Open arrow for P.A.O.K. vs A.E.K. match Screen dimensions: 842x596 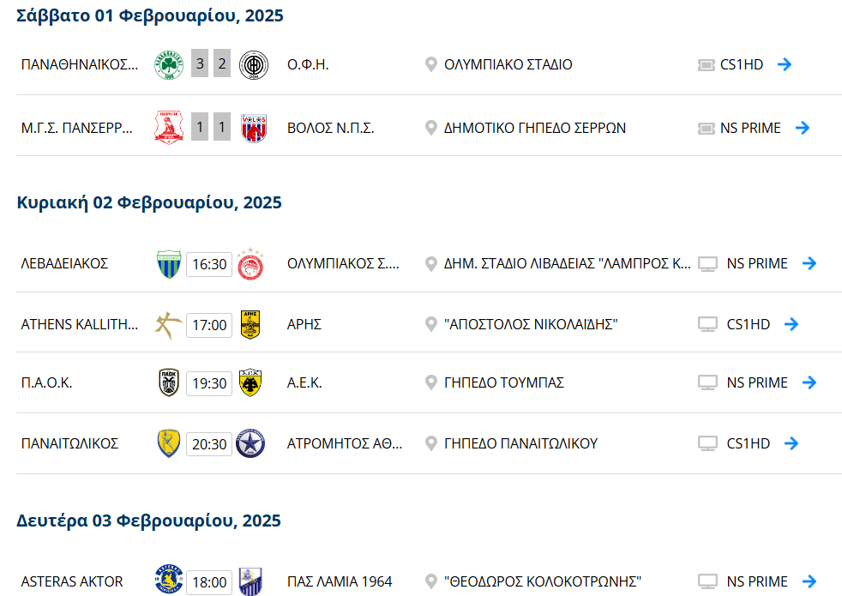809,382
